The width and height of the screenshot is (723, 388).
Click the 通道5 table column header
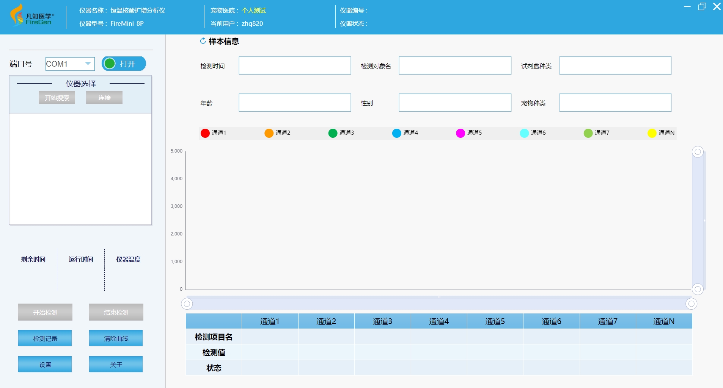click(495, 321)
